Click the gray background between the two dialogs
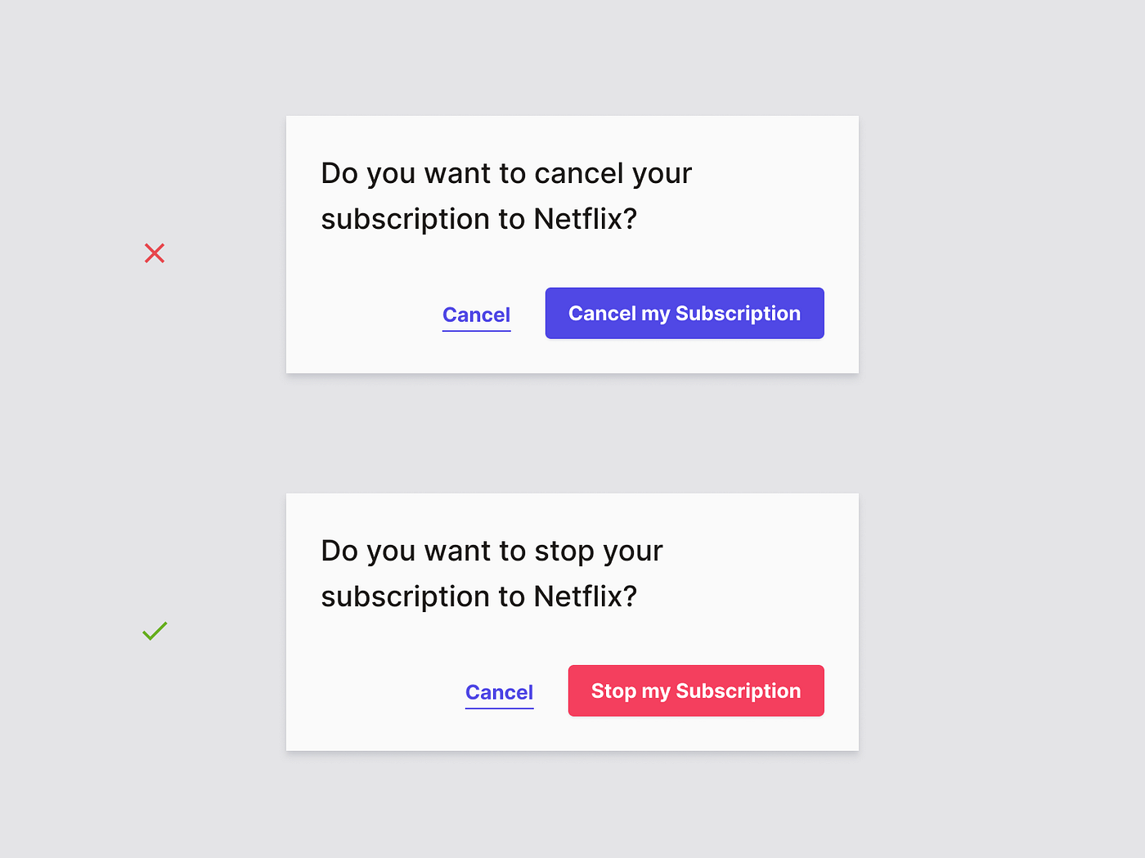1145x858 pixels. pyautogui.click(x=572, y=433)
